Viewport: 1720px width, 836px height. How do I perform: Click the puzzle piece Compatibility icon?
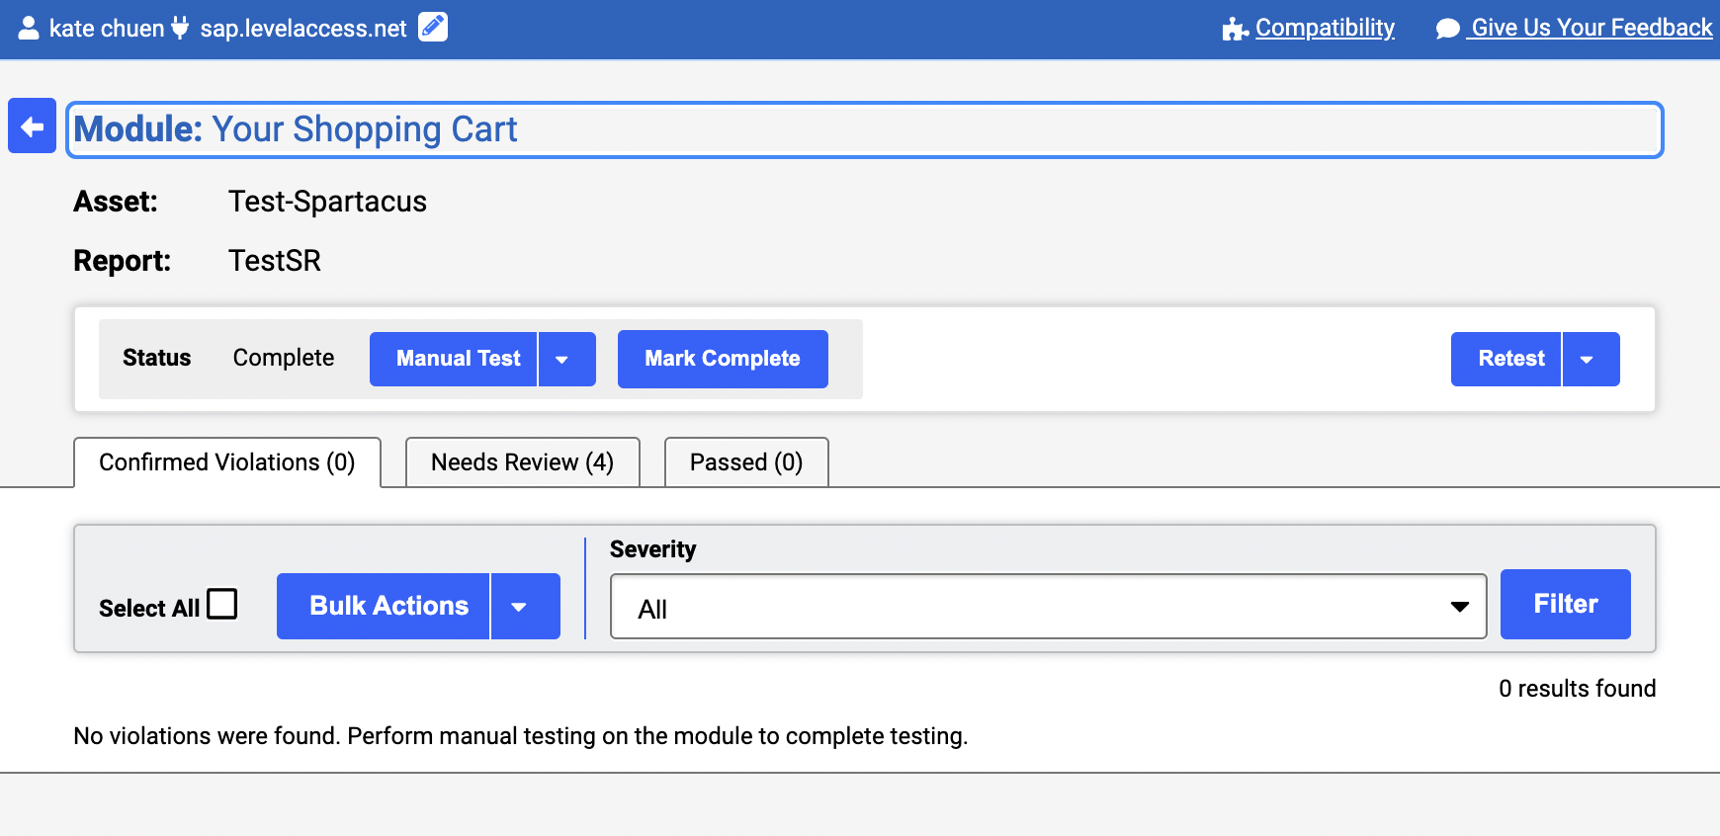(1235, 29)
